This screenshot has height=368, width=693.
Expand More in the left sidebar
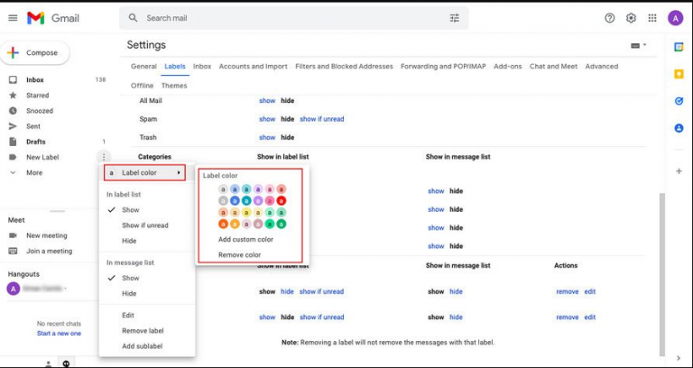(34, 172)
